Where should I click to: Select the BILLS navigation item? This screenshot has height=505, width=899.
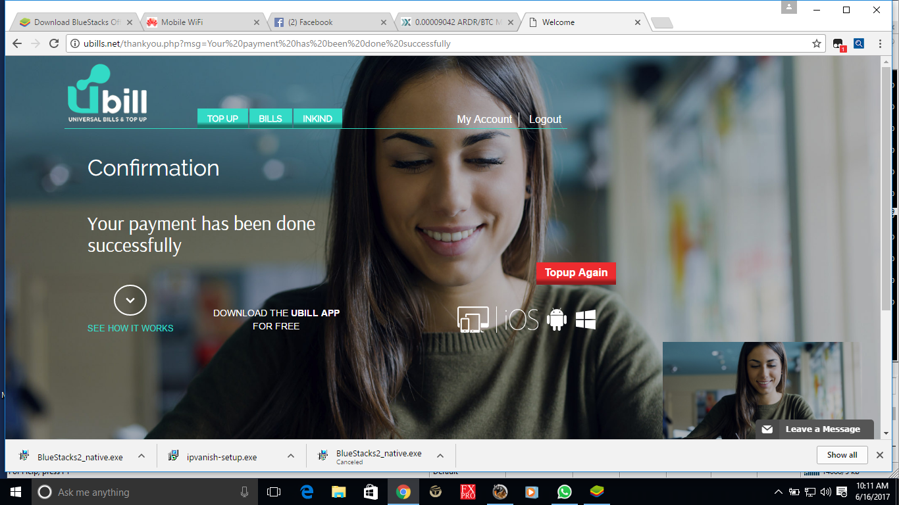(270, 117)
